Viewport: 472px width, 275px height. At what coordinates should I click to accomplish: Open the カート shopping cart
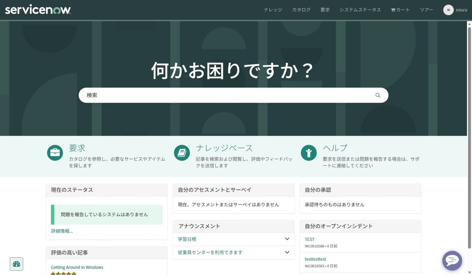[400, 10]
